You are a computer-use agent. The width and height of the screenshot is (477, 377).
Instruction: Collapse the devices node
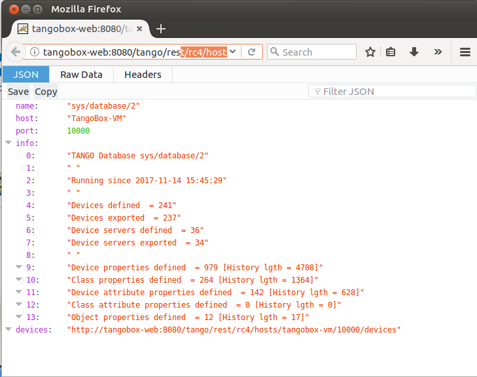point(9,329)
